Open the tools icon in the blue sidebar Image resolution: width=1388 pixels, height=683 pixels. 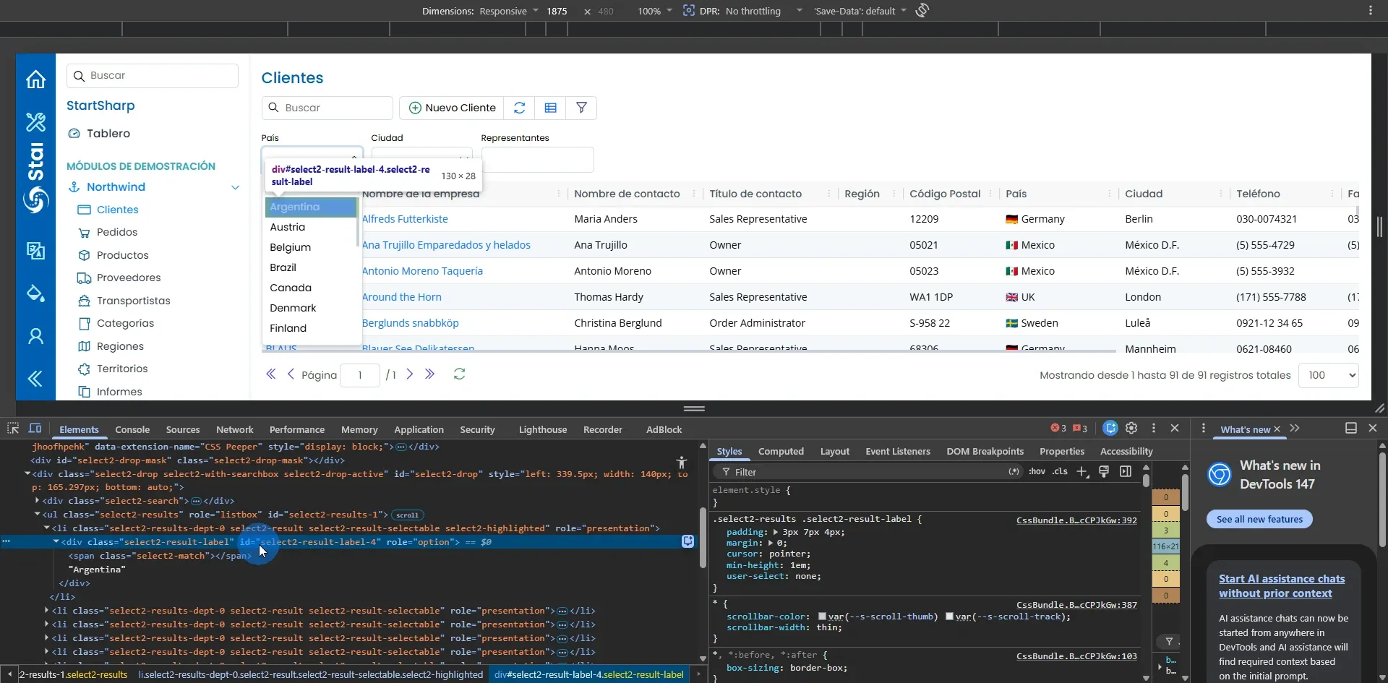35,121
